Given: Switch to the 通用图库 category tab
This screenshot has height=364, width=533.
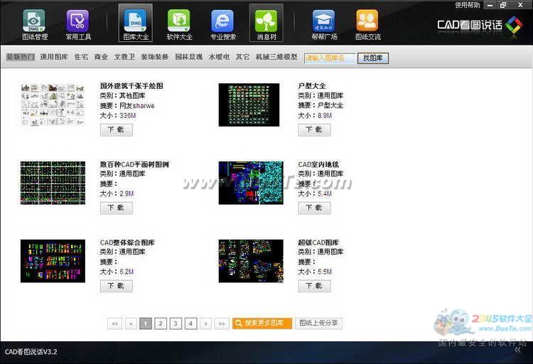Looking at the screenshot, I should (54, 57).
